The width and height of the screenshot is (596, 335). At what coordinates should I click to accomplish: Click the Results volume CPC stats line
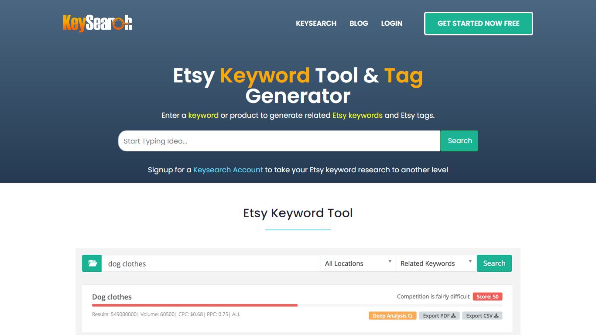(166, 314)
